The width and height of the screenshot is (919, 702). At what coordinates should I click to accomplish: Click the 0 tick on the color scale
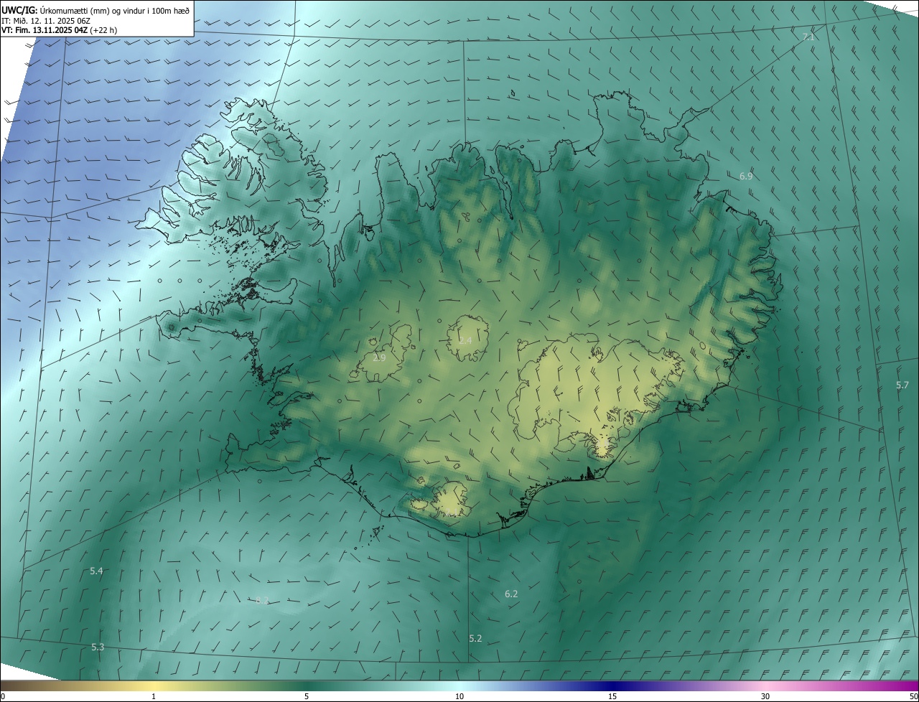coord(3,696)
